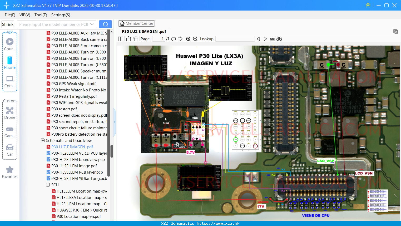The height and width of the screenshot is (226, 401).
Task: Open HL1ELLEM Location map file
Action: [x=79, y=191]
